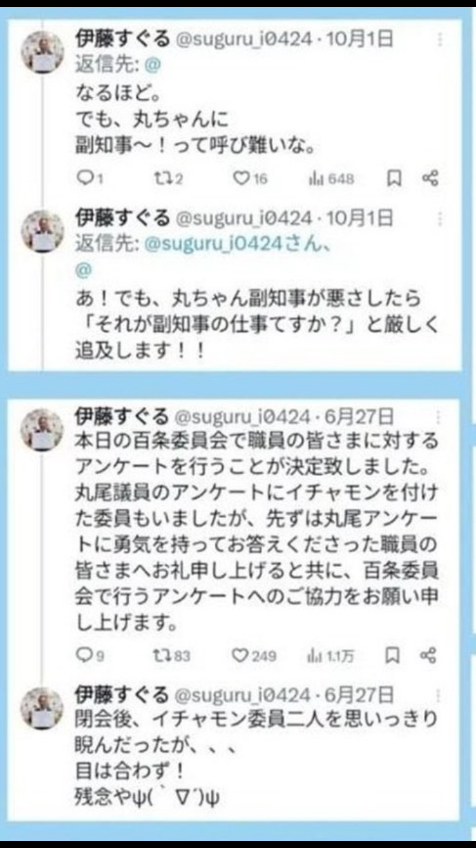Screen dimensions: 476x848
Task: Open 伊藤すぐる profile name on top tweet
Action: click(122, 39)
